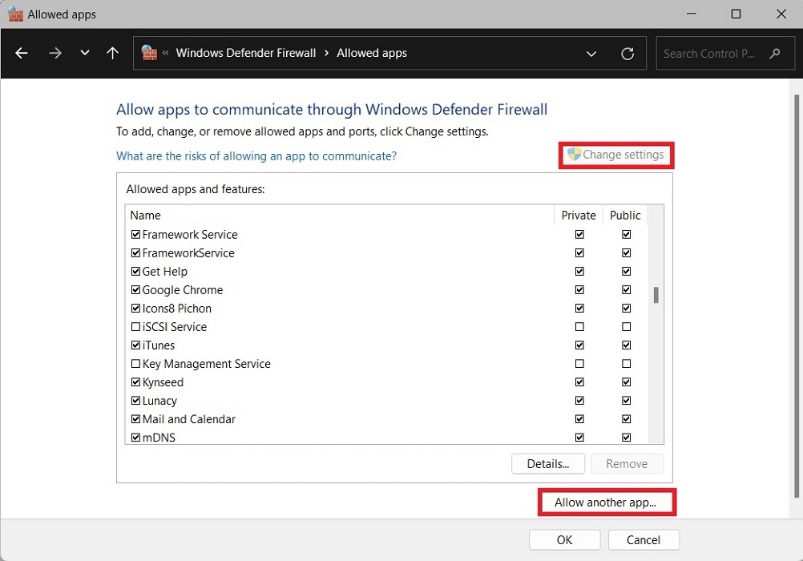Select the Allowed apps breadcrumb item
This screenshot has height=561, width=803.
point(371,53)
